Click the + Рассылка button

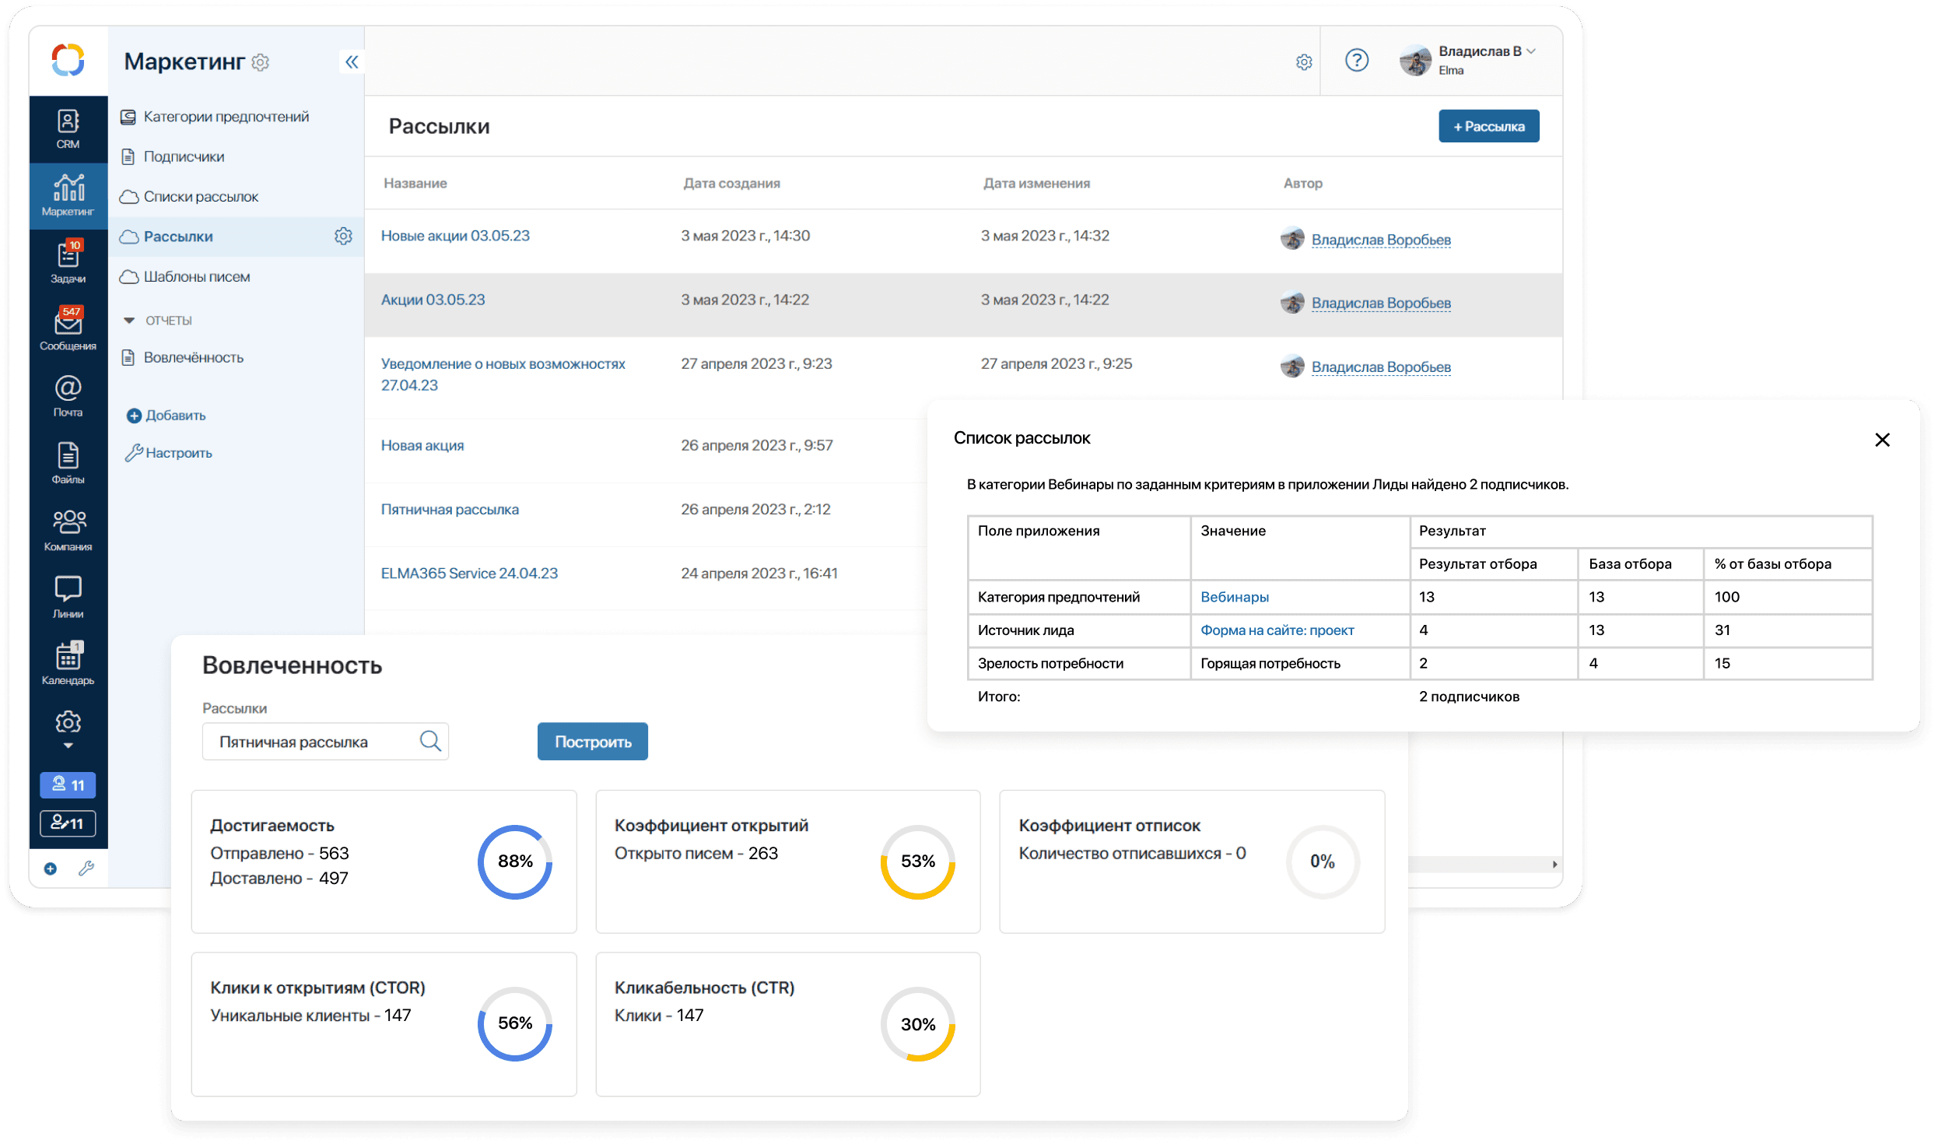coord(1488,126)
